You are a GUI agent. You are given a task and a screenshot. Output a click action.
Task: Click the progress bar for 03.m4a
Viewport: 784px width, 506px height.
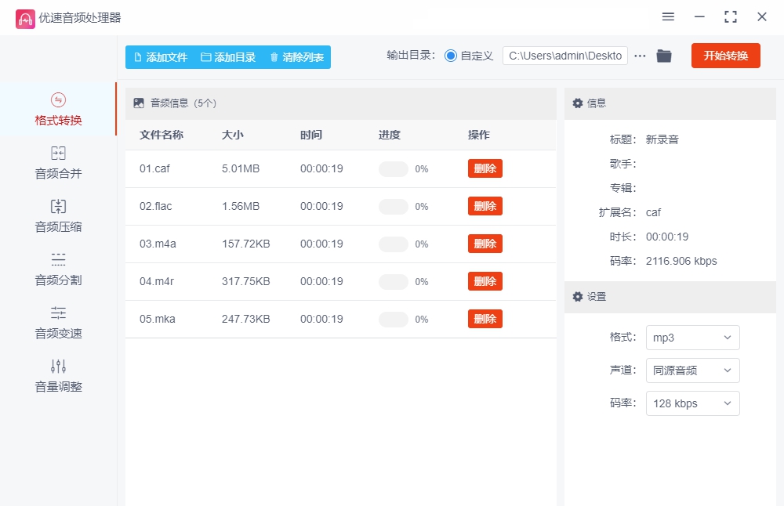pos(393,244)
